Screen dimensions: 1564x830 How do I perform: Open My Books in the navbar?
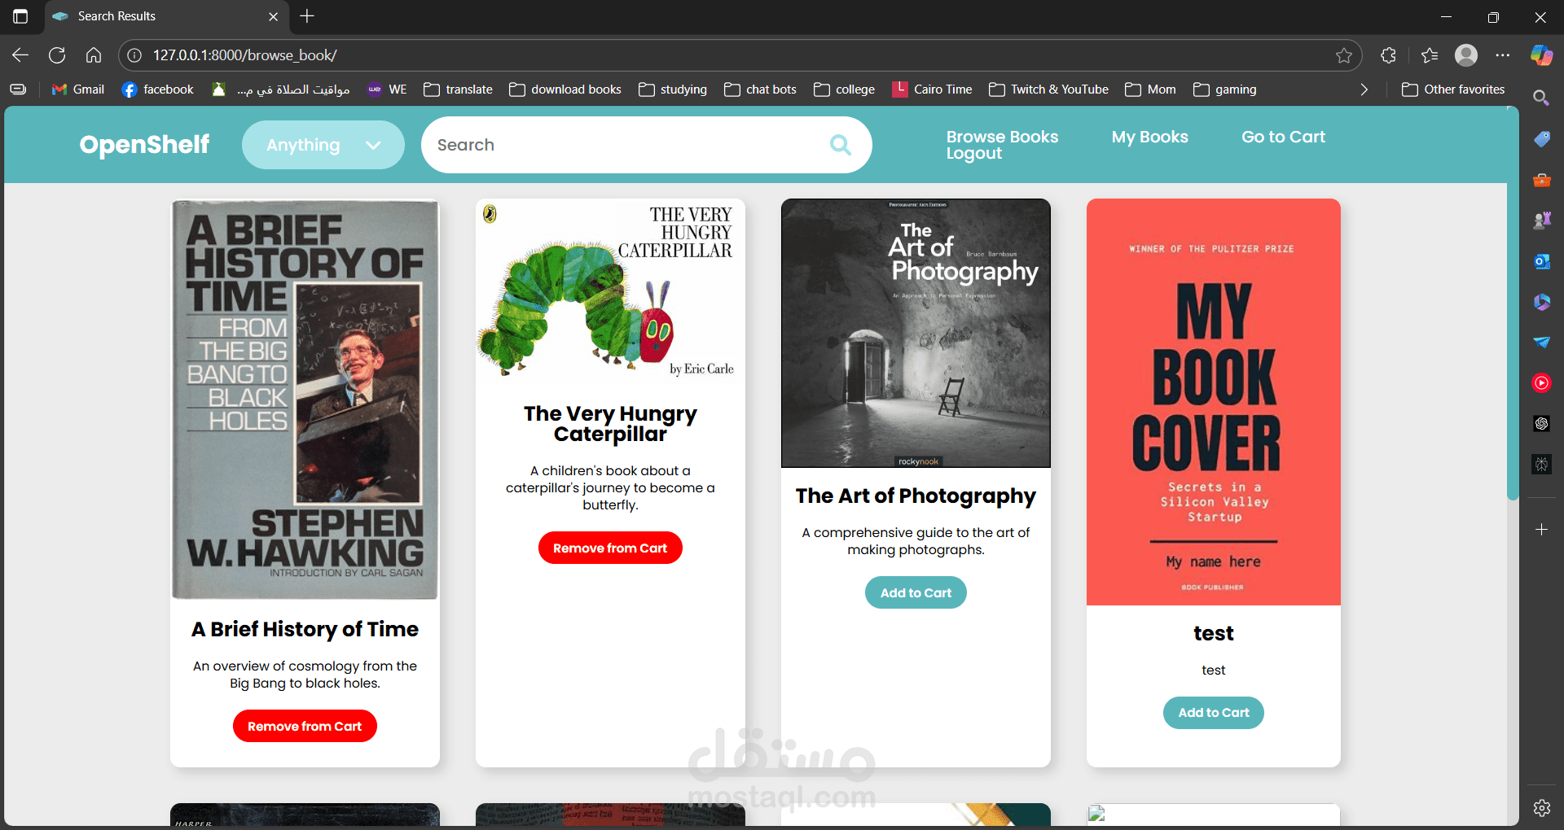point(1149,138)
